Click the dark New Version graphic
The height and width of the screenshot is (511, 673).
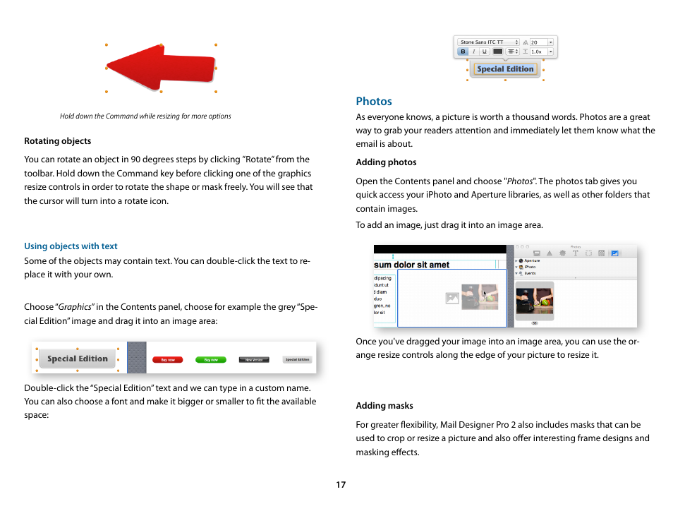point(254,360)
